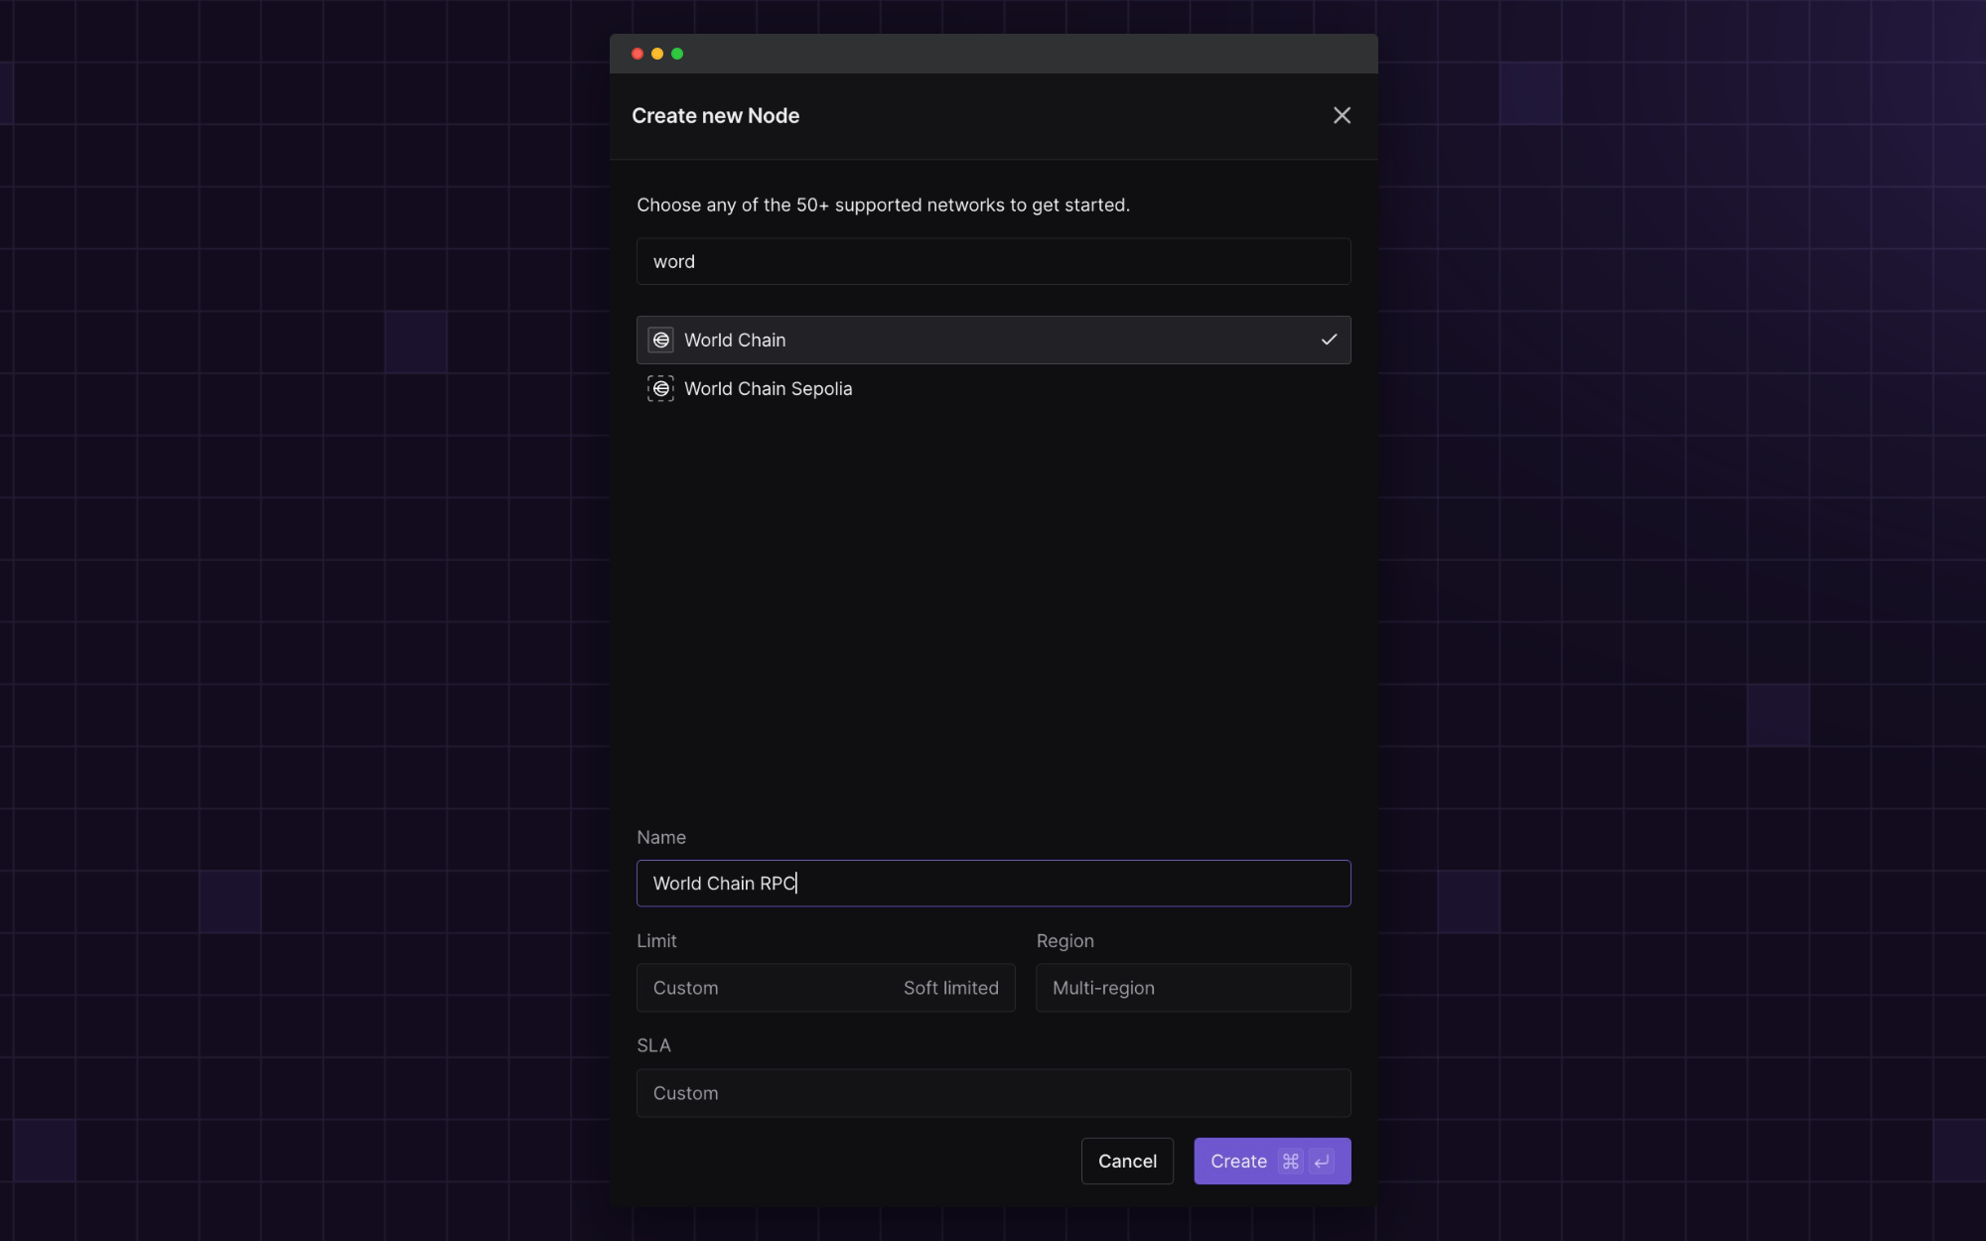Viewport: 1986px width, 1241px height.
Task: Select the World Chain row in the list
Action: (993, 340)
